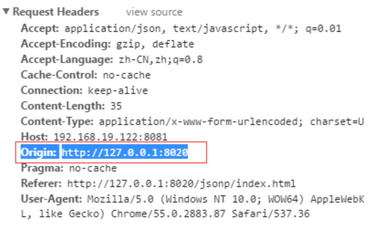Collapse the Request Headers section
The height and width of the screenshot is (233, 380).
tap(6, 11)
